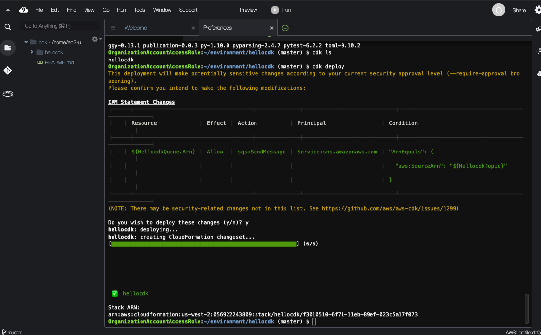This screenshot has width=541, height=335.
Task: Collapse the menu bar with the up arrow
Action: pos(8,10)
